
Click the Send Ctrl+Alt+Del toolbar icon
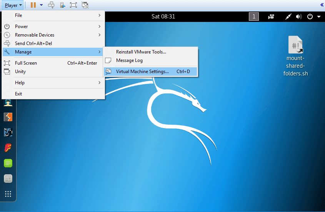pos(51,5)
